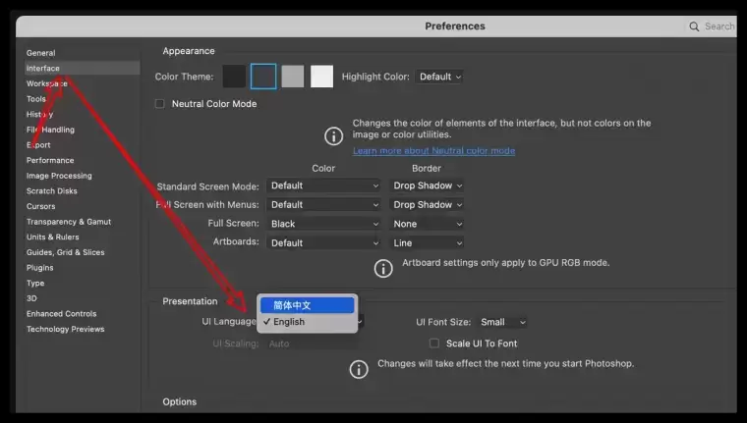Open Performance preferences category
747x423 pixels.
tap(50, 160)
